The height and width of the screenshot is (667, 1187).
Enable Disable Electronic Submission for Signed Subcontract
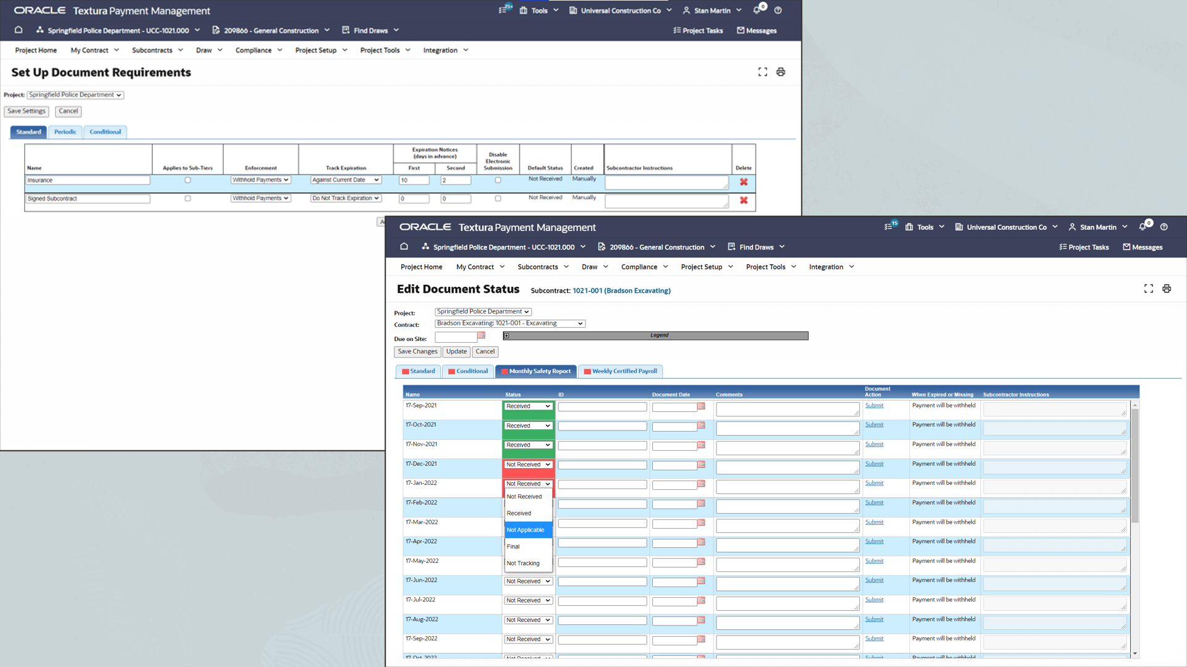coord(498,199)
